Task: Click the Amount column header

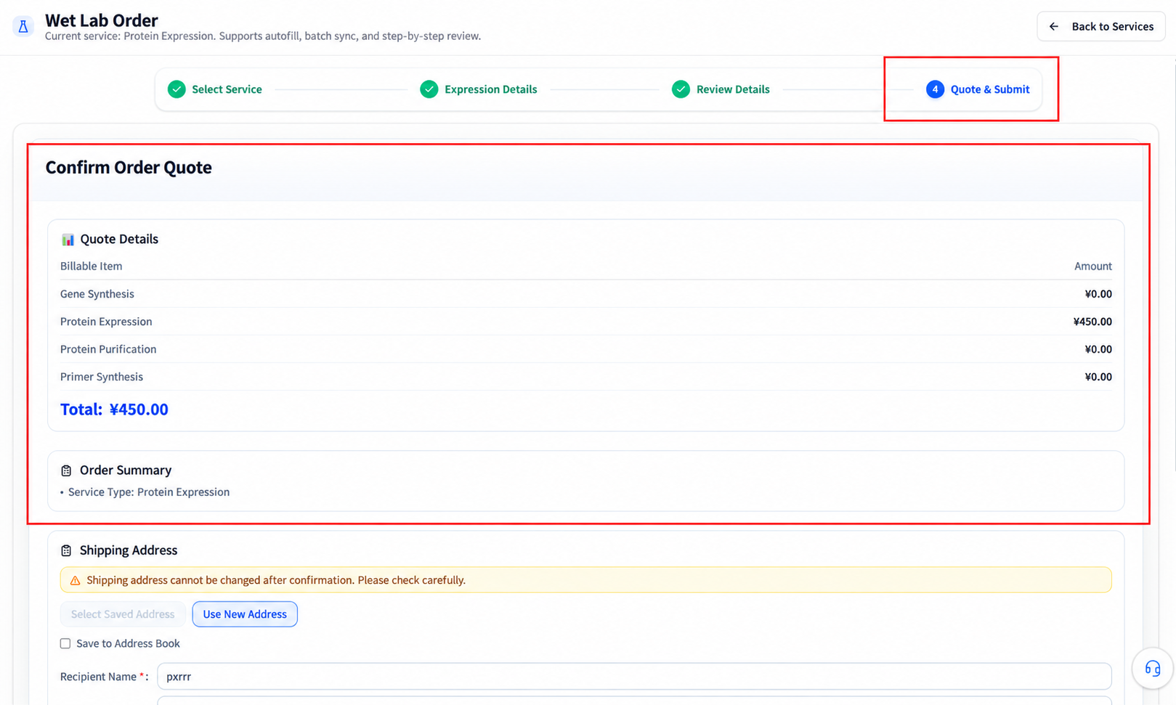Action: click(1093, 266)
